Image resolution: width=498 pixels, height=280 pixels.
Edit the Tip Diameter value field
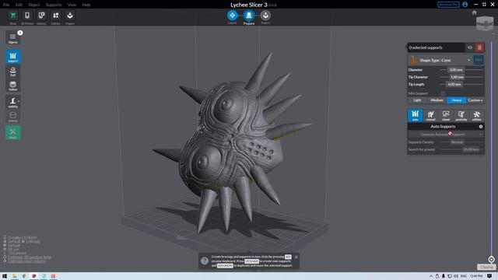pos(457,77)
